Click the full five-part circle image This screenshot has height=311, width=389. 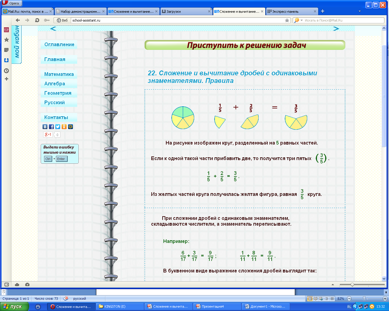[183, 118]
